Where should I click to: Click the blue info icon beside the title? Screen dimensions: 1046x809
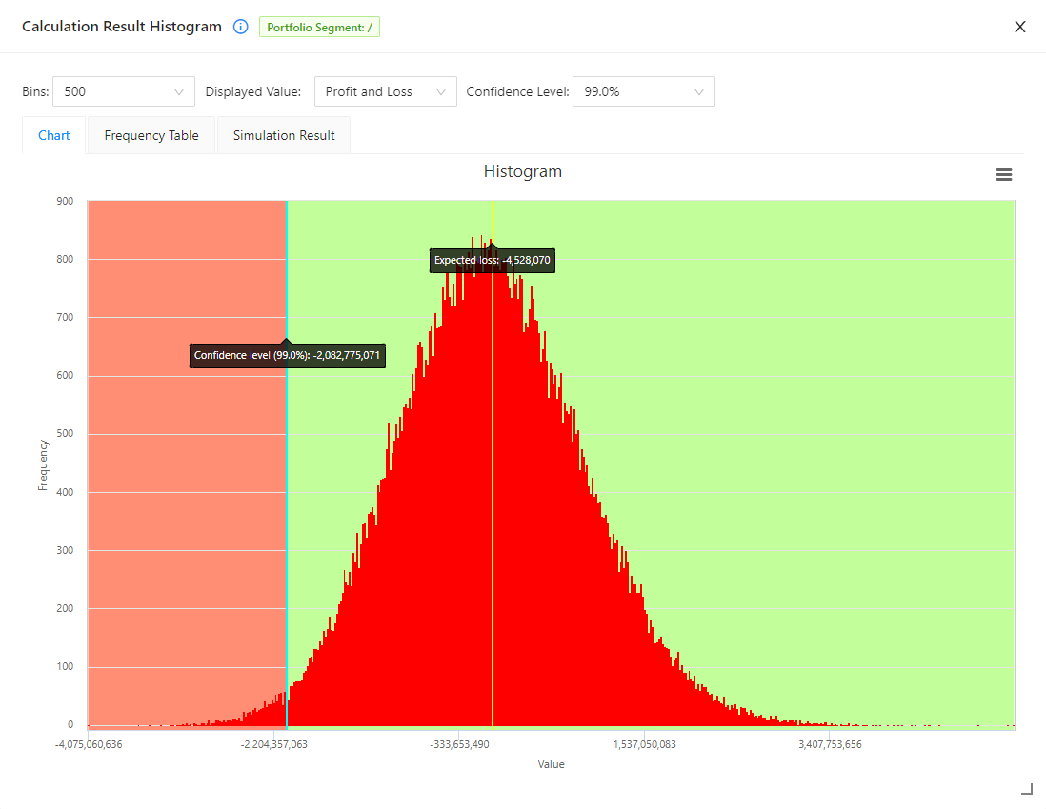[x=240, y=27]
